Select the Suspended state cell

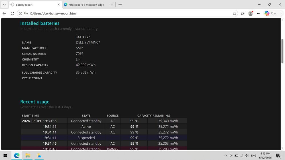[86, 138]
